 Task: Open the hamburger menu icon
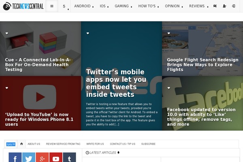[x=52, y=6]
